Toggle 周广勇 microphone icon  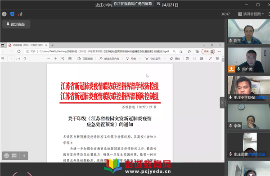(x=238, y=69)
